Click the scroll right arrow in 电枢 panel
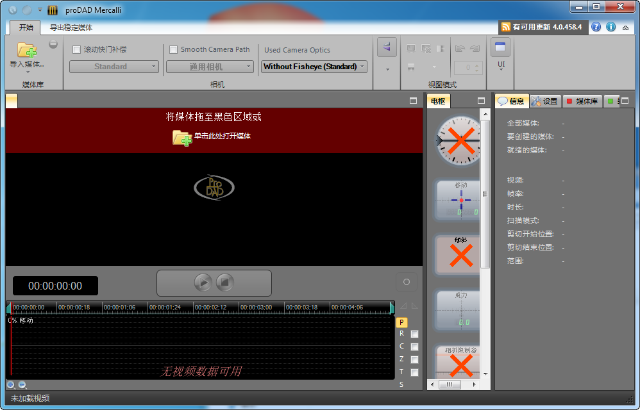This screenshot has height=410, width=640. 474,384
